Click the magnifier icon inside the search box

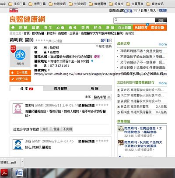pos(116,20)
